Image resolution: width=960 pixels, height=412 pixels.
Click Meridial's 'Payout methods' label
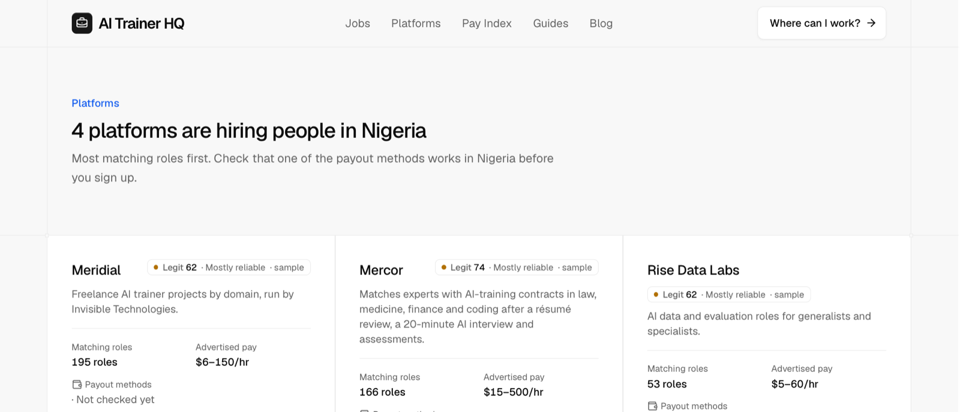tap(118, 384)
